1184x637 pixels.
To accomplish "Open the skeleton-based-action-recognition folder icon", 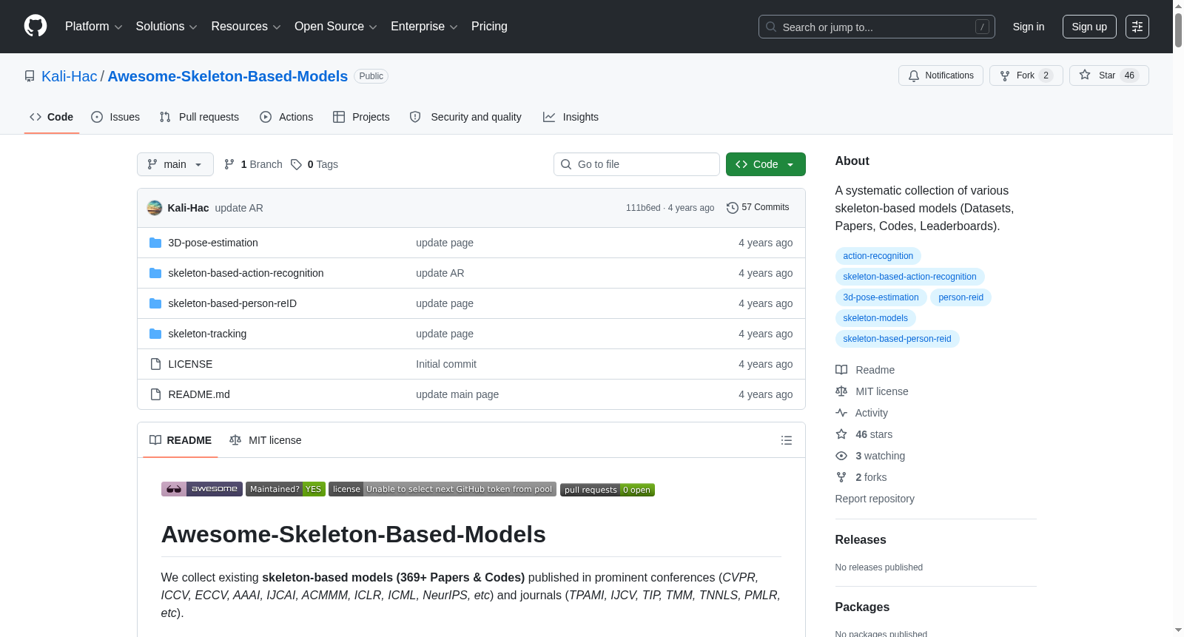I will (x=155, y=273).
